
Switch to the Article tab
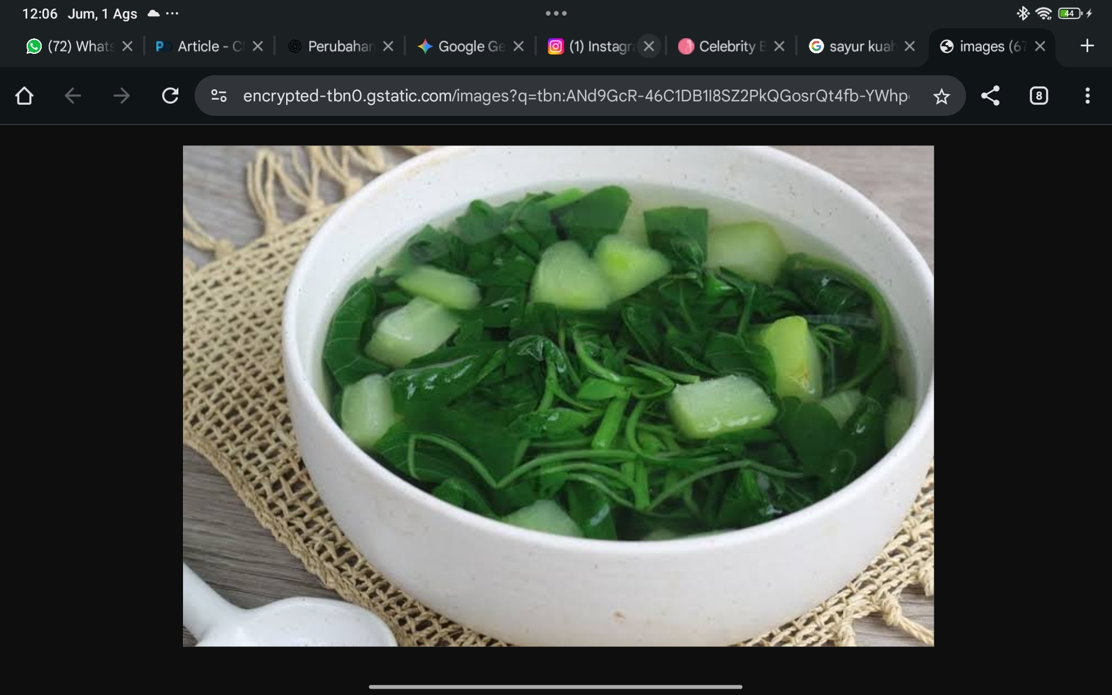click(200, 46)
